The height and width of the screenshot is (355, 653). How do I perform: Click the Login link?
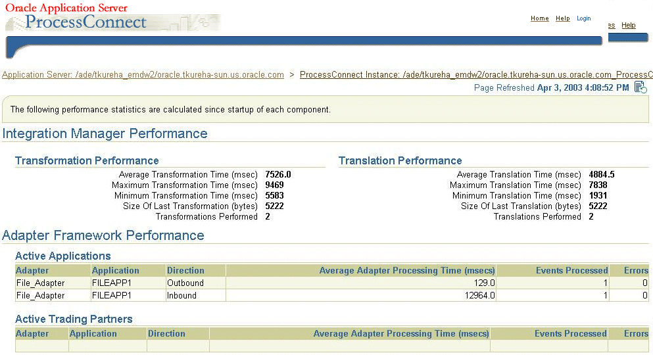click(x=583, y=18)
